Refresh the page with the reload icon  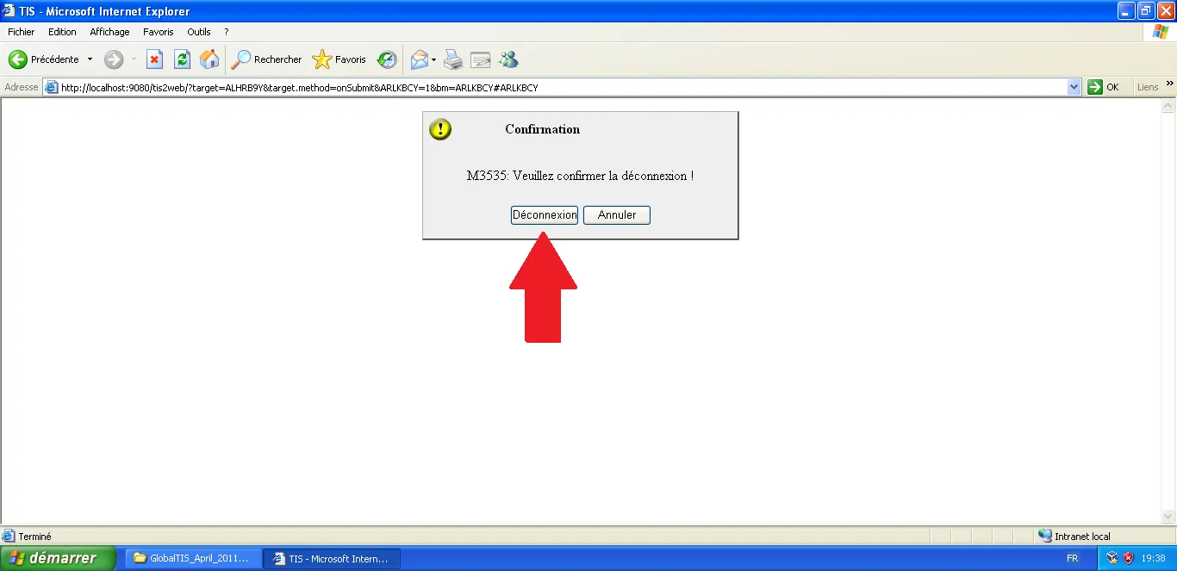182,59
